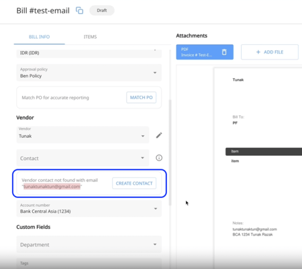The height and width of the screenshot is (269, 302).
Task: Click "Match PO for accurate reporting" text
Action: pos(55,98)
